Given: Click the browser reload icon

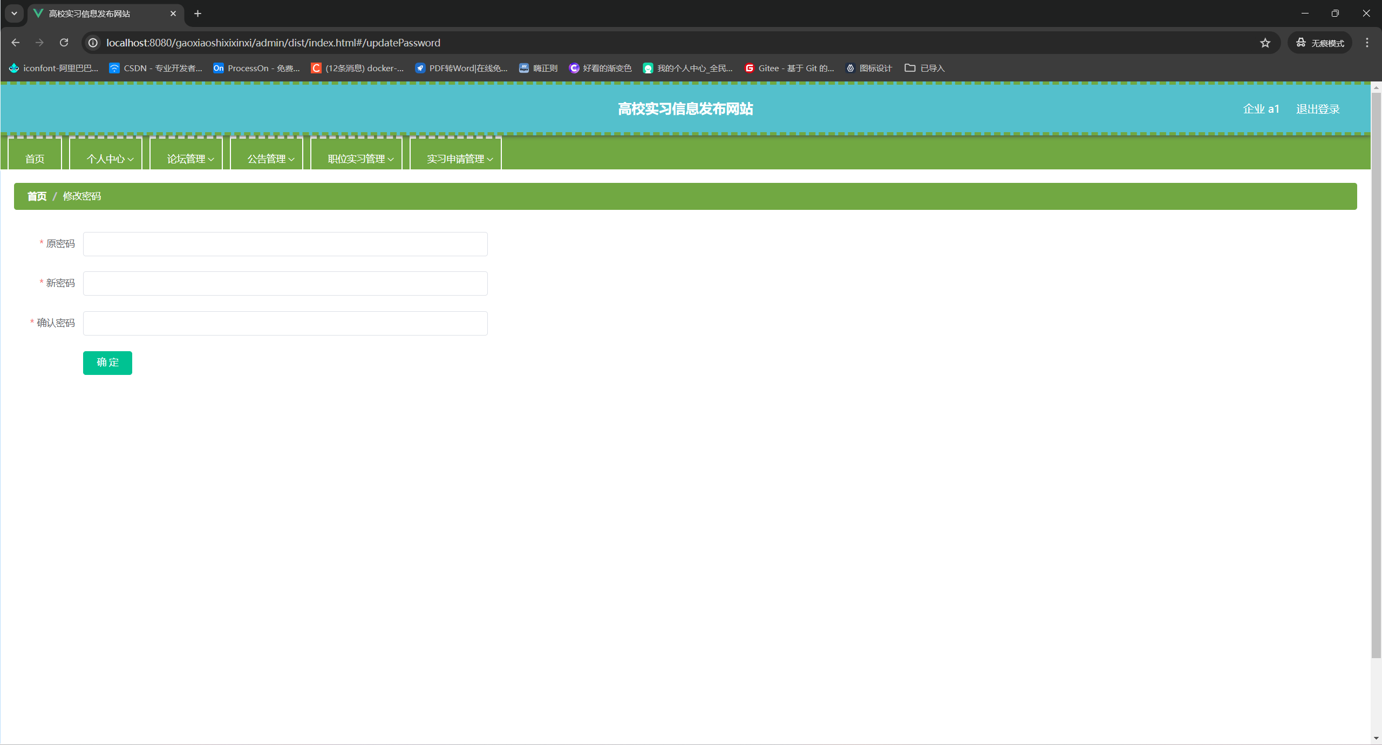Looking at the screenshot, I should click(64, 43).
